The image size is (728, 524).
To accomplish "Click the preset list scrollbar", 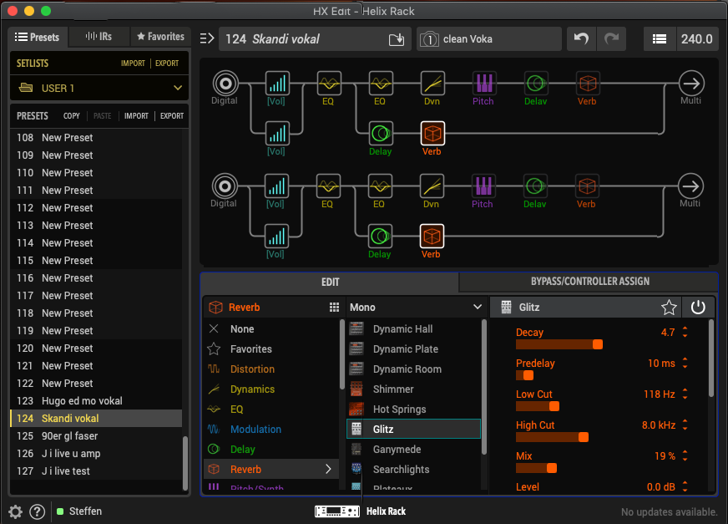I will pyautogui.click(x=185, y=463).
